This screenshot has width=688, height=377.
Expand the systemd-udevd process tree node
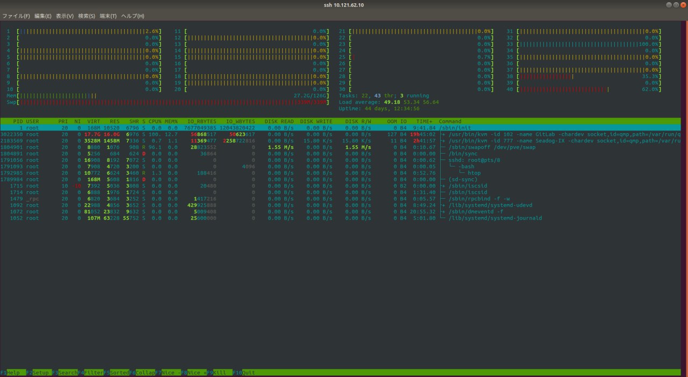pos(442,205)
